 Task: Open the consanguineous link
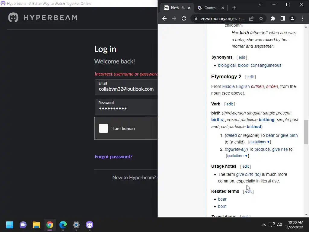coord(266,65)
